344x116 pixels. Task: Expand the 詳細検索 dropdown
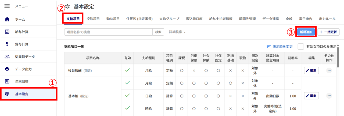tap(177, 32)
